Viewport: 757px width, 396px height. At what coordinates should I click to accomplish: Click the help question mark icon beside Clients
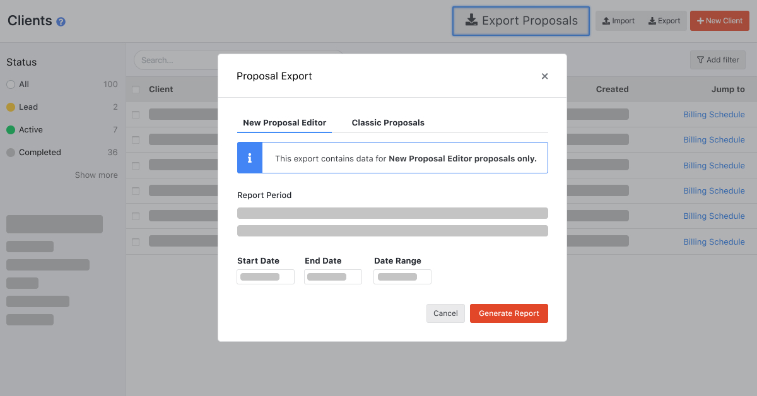click(x=61, y=21)
